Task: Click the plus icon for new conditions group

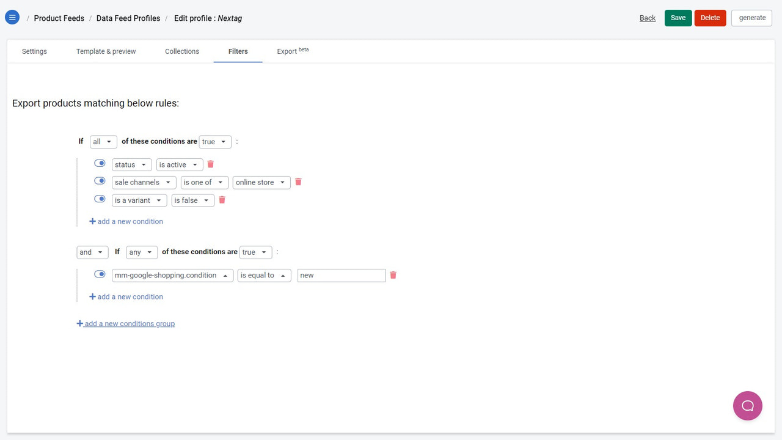Action: pyautogui.click(x=80, y=323)
